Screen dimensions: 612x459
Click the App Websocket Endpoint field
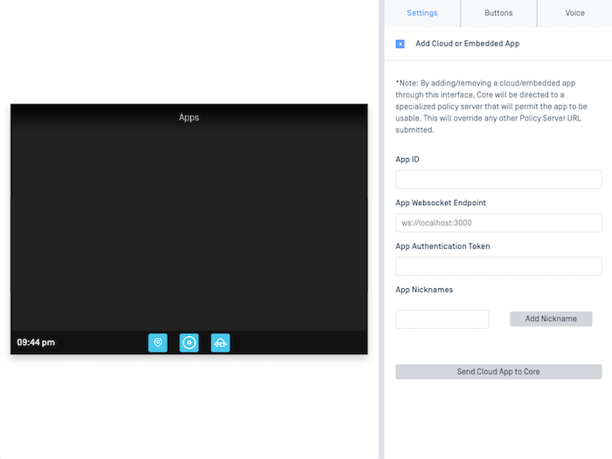tap(498, 223)
